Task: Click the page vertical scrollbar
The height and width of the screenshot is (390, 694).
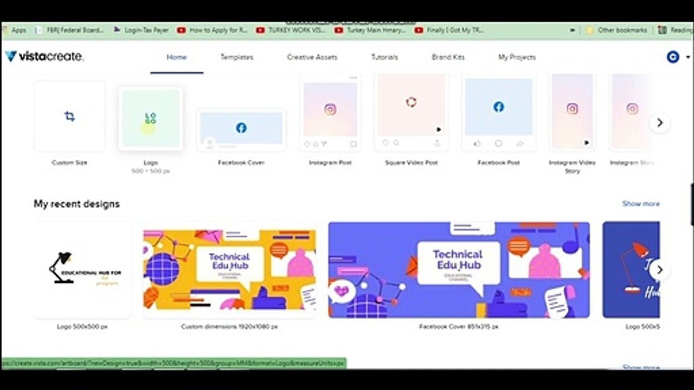Action: click(x=692, y=204)
